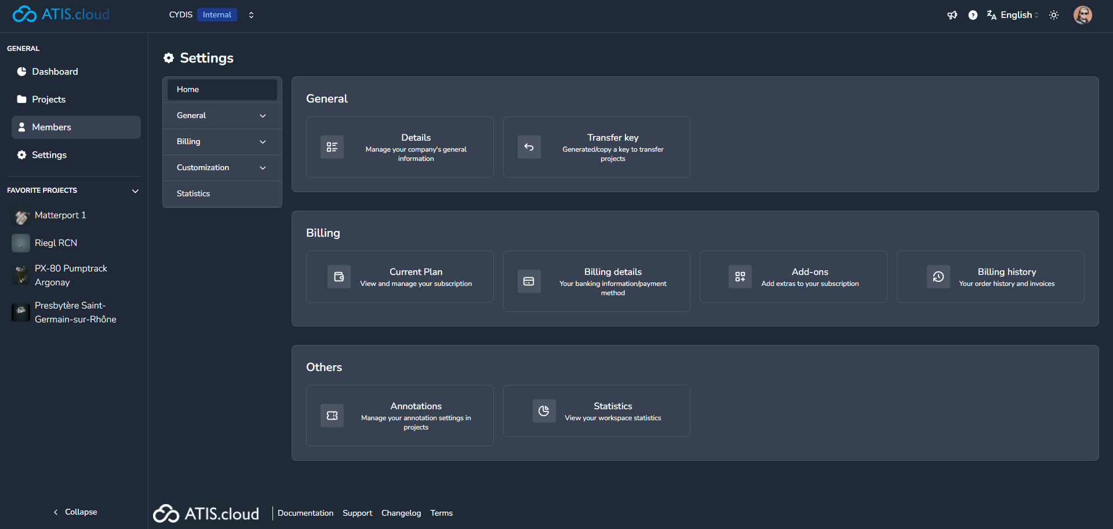Toggle the light/dark theme sun icon
The image size is (1113, 529).
(1054, 15)
